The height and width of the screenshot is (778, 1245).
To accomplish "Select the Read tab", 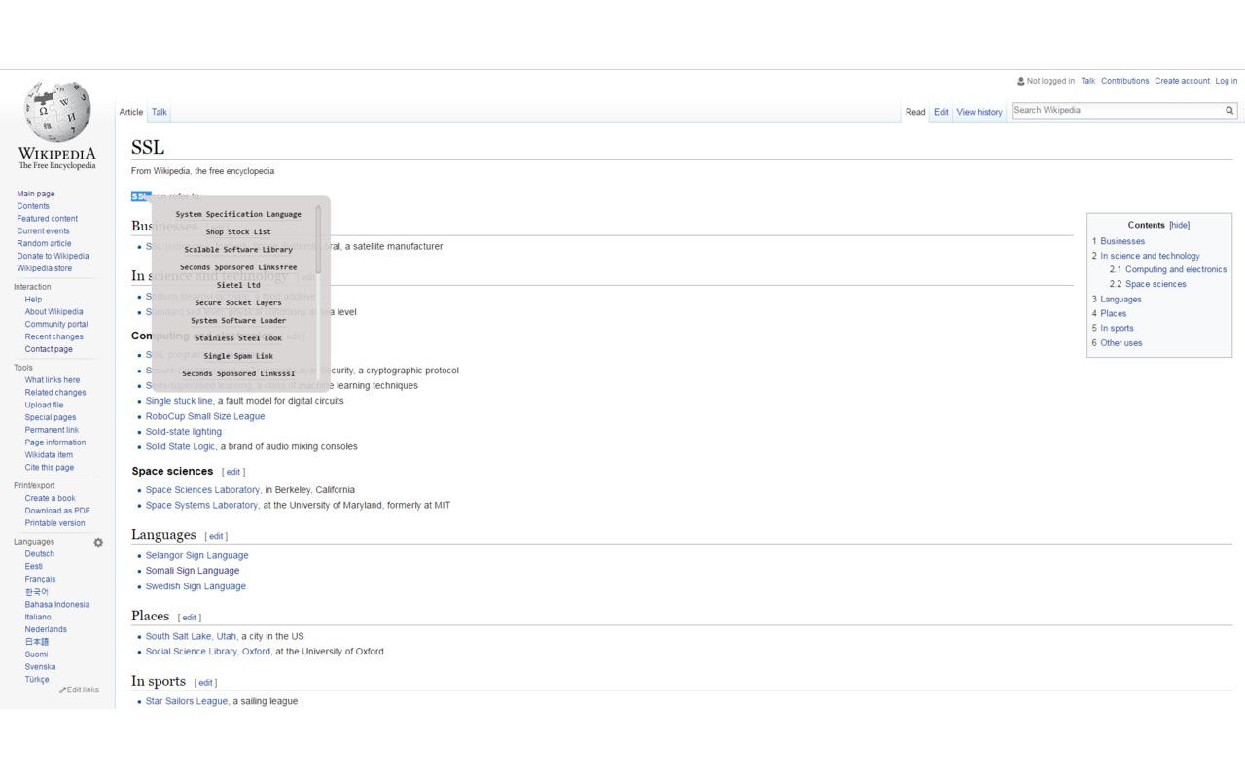I will (915, 112).
